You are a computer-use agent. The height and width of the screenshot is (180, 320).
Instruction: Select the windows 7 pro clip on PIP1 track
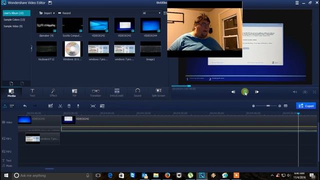(42, 139)
